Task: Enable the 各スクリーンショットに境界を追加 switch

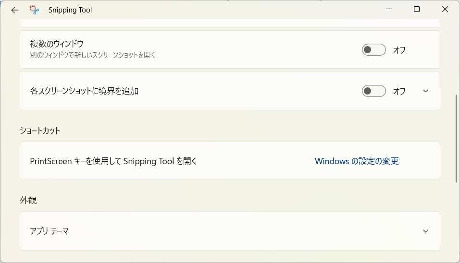Action: [374, 91]
